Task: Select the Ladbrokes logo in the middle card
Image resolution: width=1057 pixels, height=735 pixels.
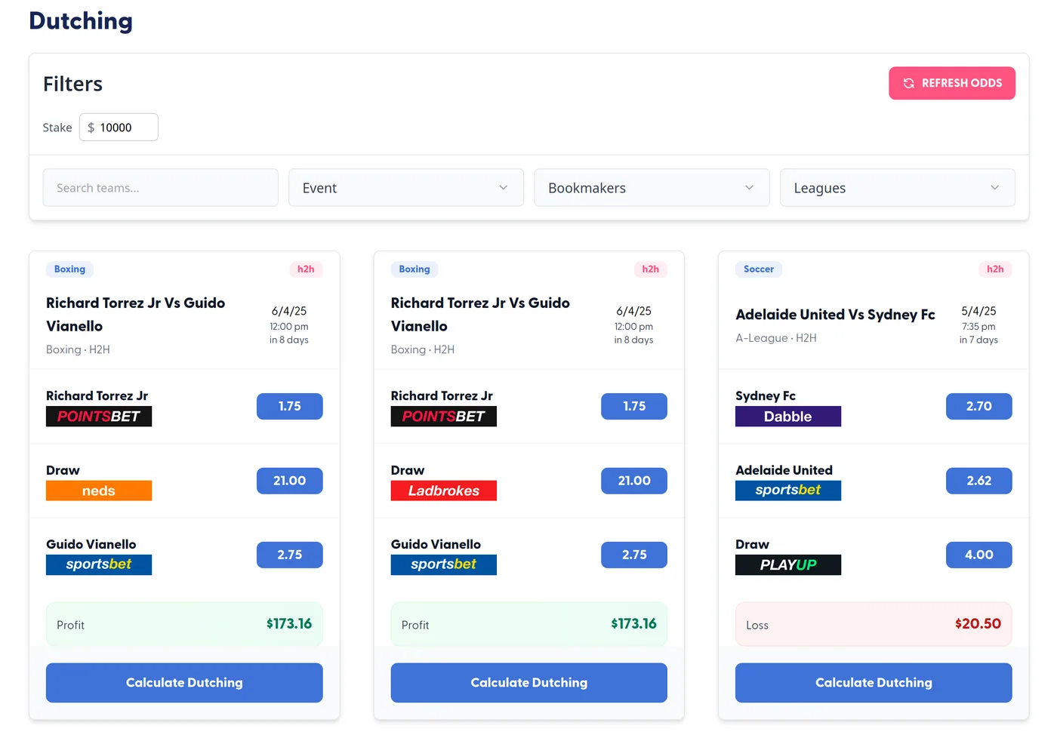Action: click(x=443, y=491)
